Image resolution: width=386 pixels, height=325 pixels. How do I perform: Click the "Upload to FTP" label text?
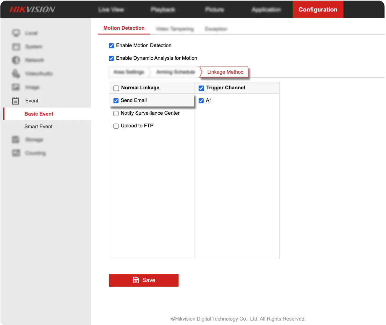coord(137,126)
